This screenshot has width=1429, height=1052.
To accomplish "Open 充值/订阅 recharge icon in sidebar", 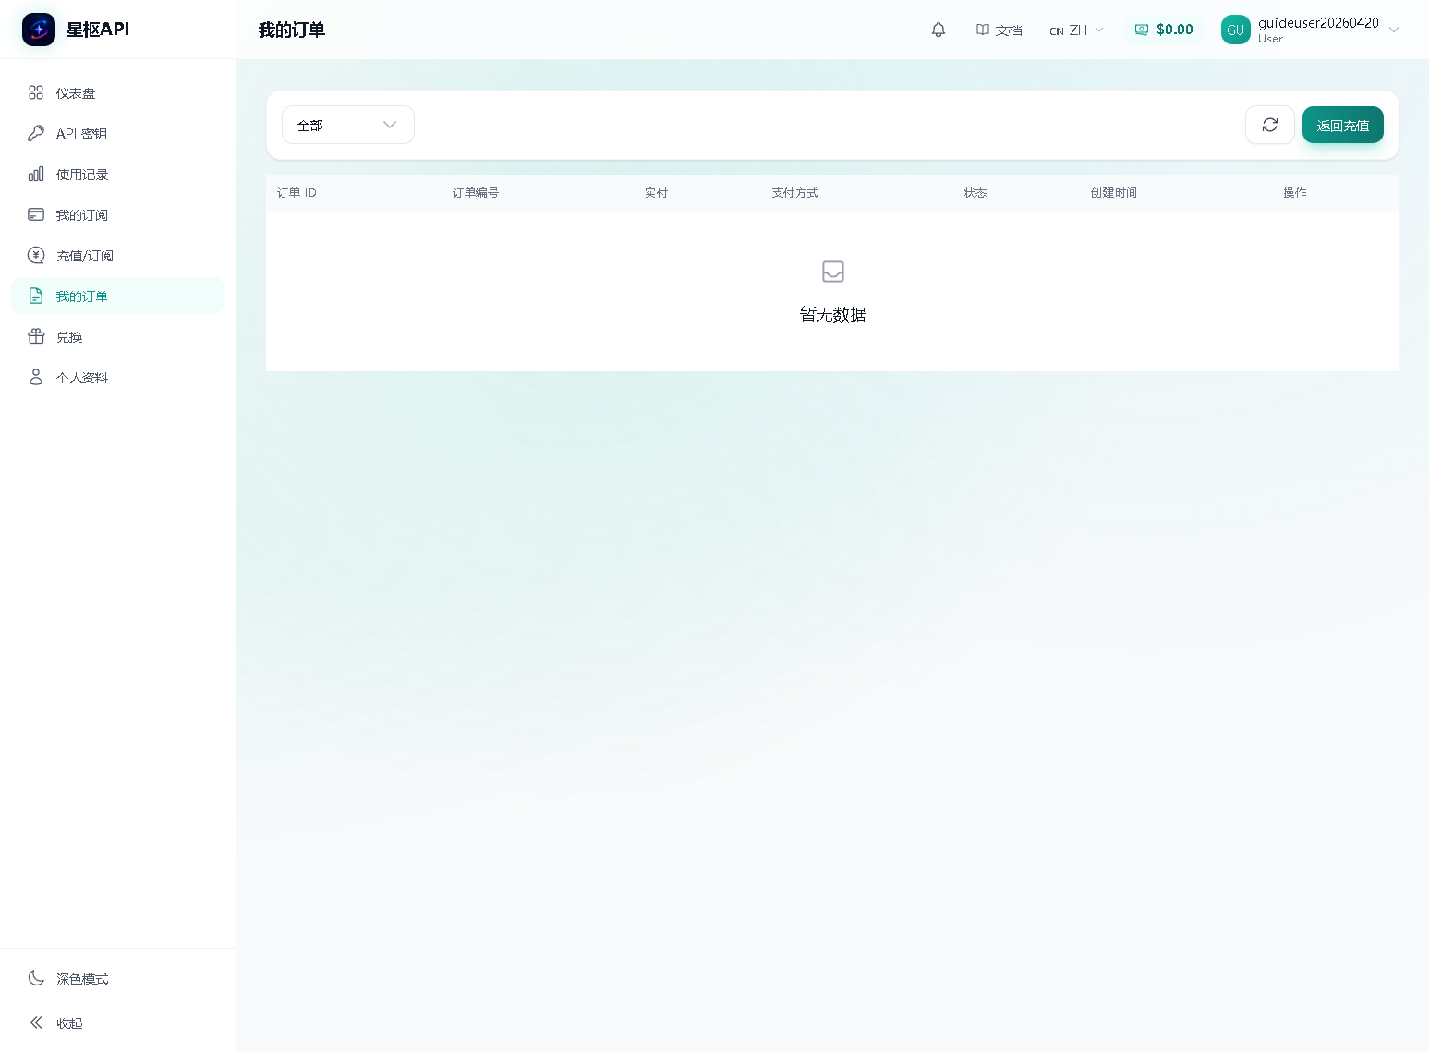I will (x=37, y=255).
